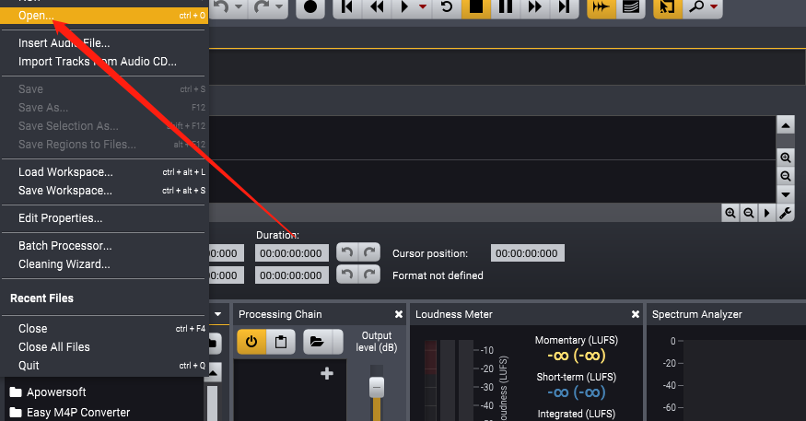Zoom out horizontally on the timeline
Image resolution: width=806 pixels, height=421 pixels.
coord(749,213)
